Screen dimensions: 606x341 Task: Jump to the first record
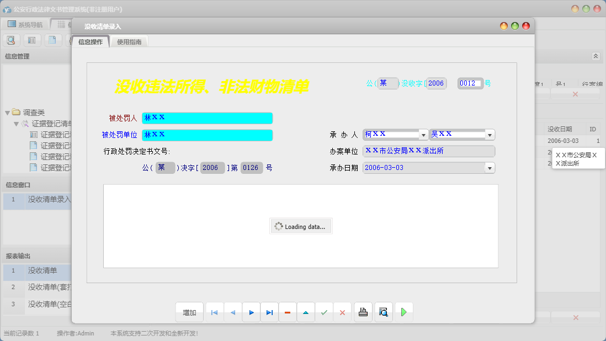coord(214,312)
